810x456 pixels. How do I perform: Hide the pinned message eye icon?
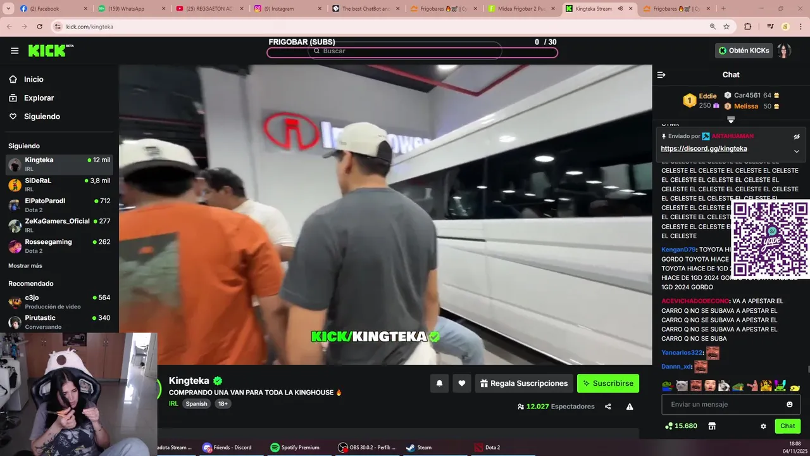(x=797, y=136)
